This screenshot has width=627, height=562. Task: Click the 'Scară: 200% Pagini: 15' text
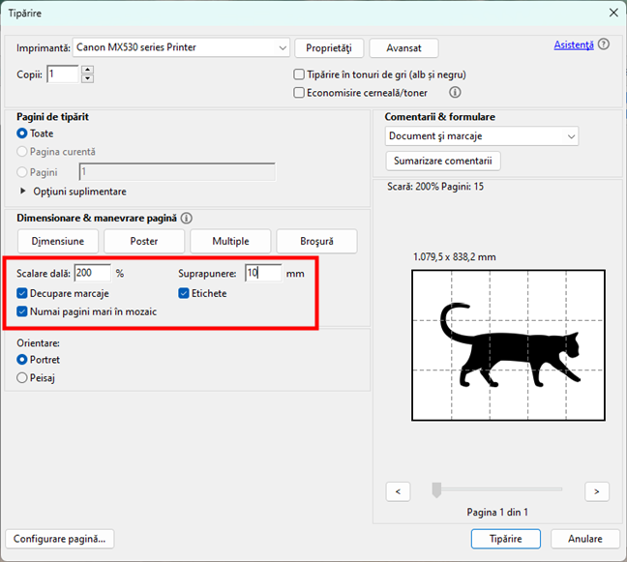pyautogui.click(x=435, y=187)
